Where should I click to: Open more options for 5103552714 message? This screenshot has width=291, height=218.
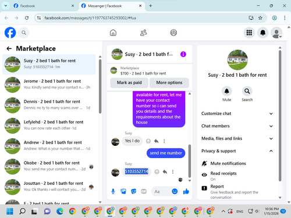pyautogui.click(x=173, y=171)
